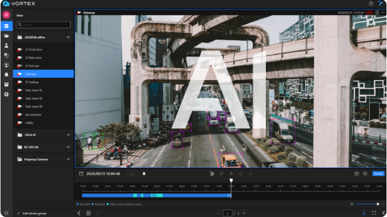Open the calendar date picker icon
The height and width of the screenshot is (217, 387).
(x=81, y=173)
